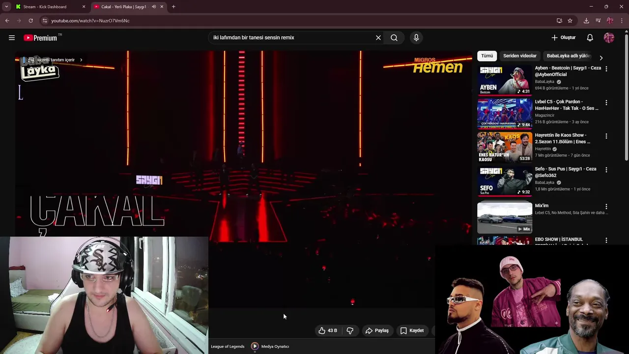Click the Magazincir channel name
The height and width of the screenshot is (354, 629).
coord(544,115)
